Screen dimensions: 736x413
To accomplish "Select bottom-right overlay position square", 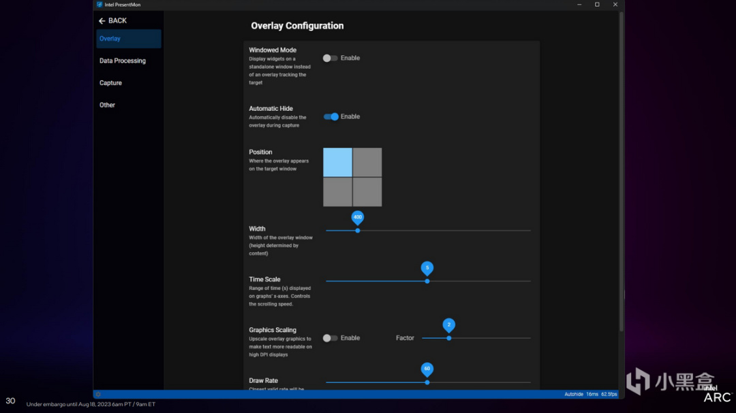I will 367,192.
